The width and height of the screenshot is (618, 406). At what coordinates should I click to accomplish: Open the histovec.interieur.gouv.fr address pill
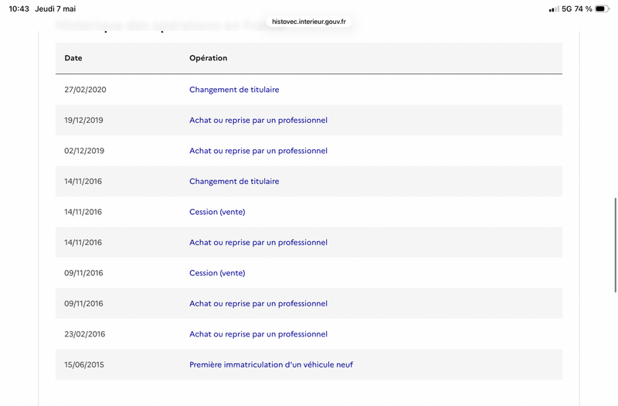pos(308,22)
